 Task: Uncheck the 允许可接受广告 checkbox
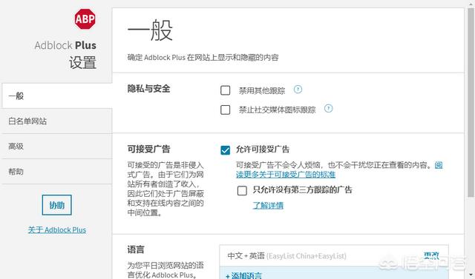[225, 150]
